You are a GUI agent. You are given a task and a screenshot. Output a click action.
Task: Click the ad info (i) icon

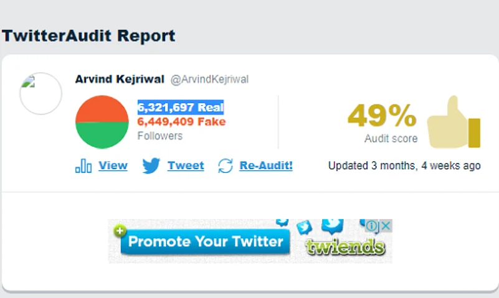click(373, 226)
